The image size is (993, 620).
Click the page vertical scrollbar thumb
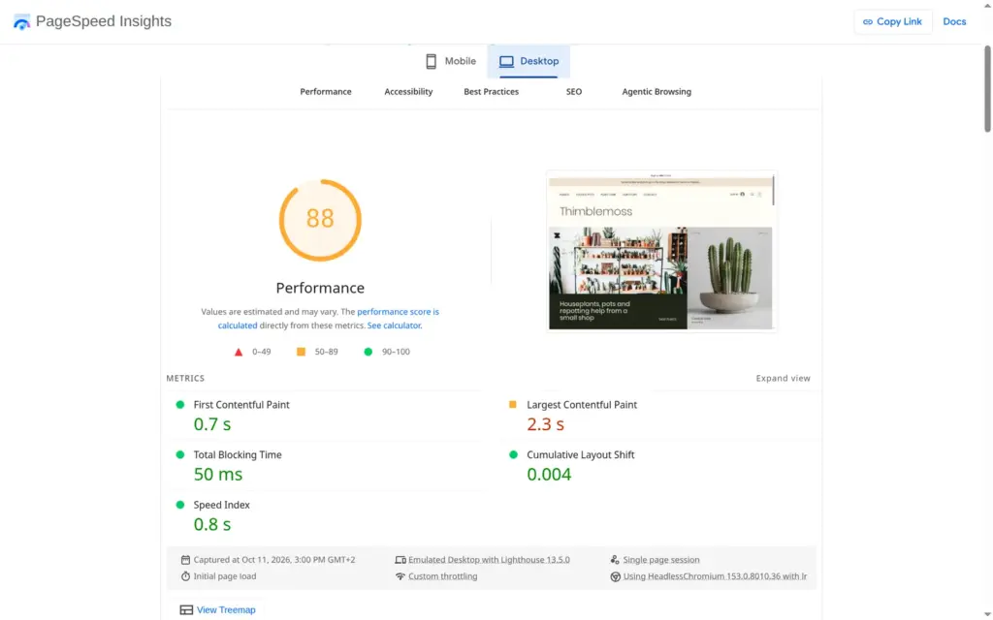986,88
